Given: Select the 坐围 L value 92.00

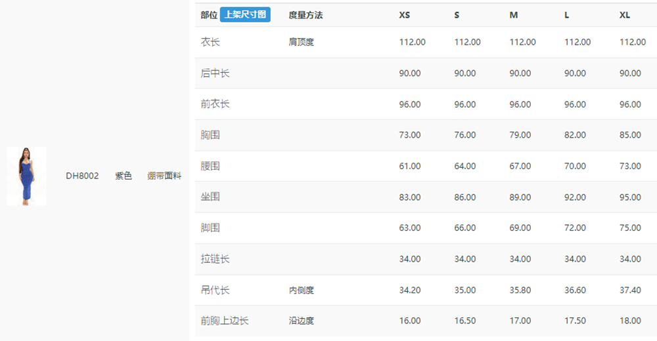Looking at the screenshot, I should click(575, 197).
